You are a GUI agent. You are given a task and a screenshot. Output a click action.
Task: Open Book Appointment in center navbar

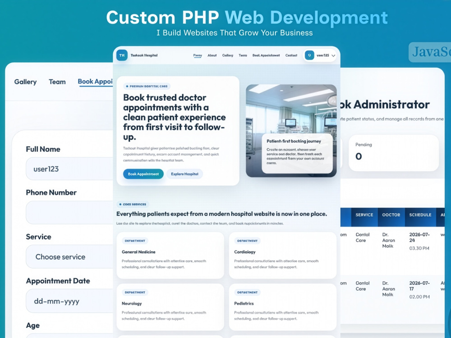tap(266, 55)
